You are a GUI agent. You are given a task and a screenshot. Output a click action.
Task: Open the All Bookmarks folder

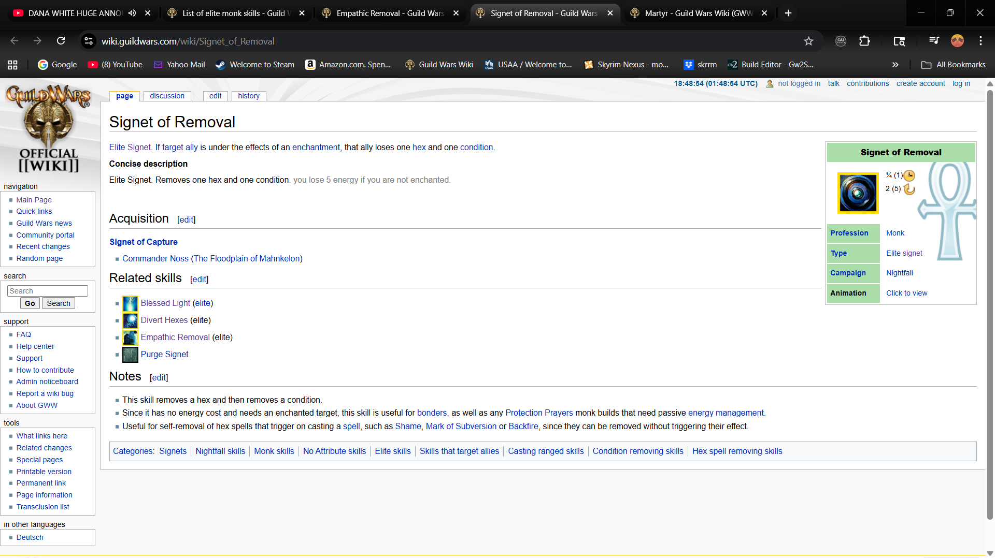(x=954, y=65)
